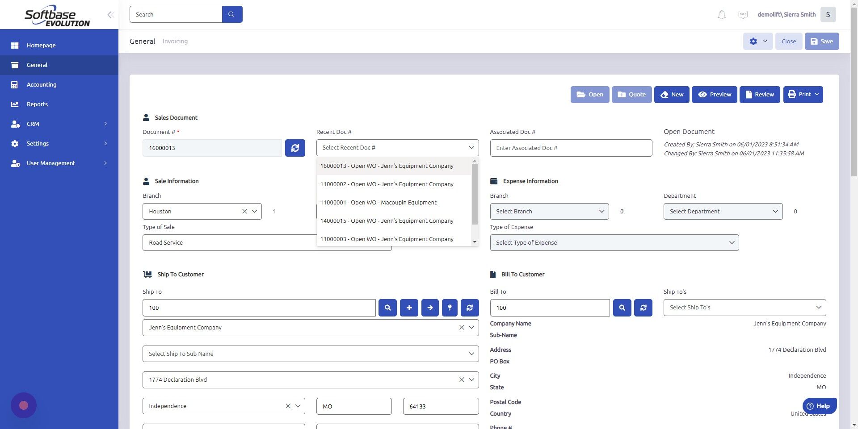Viewport: 858px width, 429px height.
Task: Collapse the left navigation sidebar
Action: pyautogui.click(x=110, y=14)
